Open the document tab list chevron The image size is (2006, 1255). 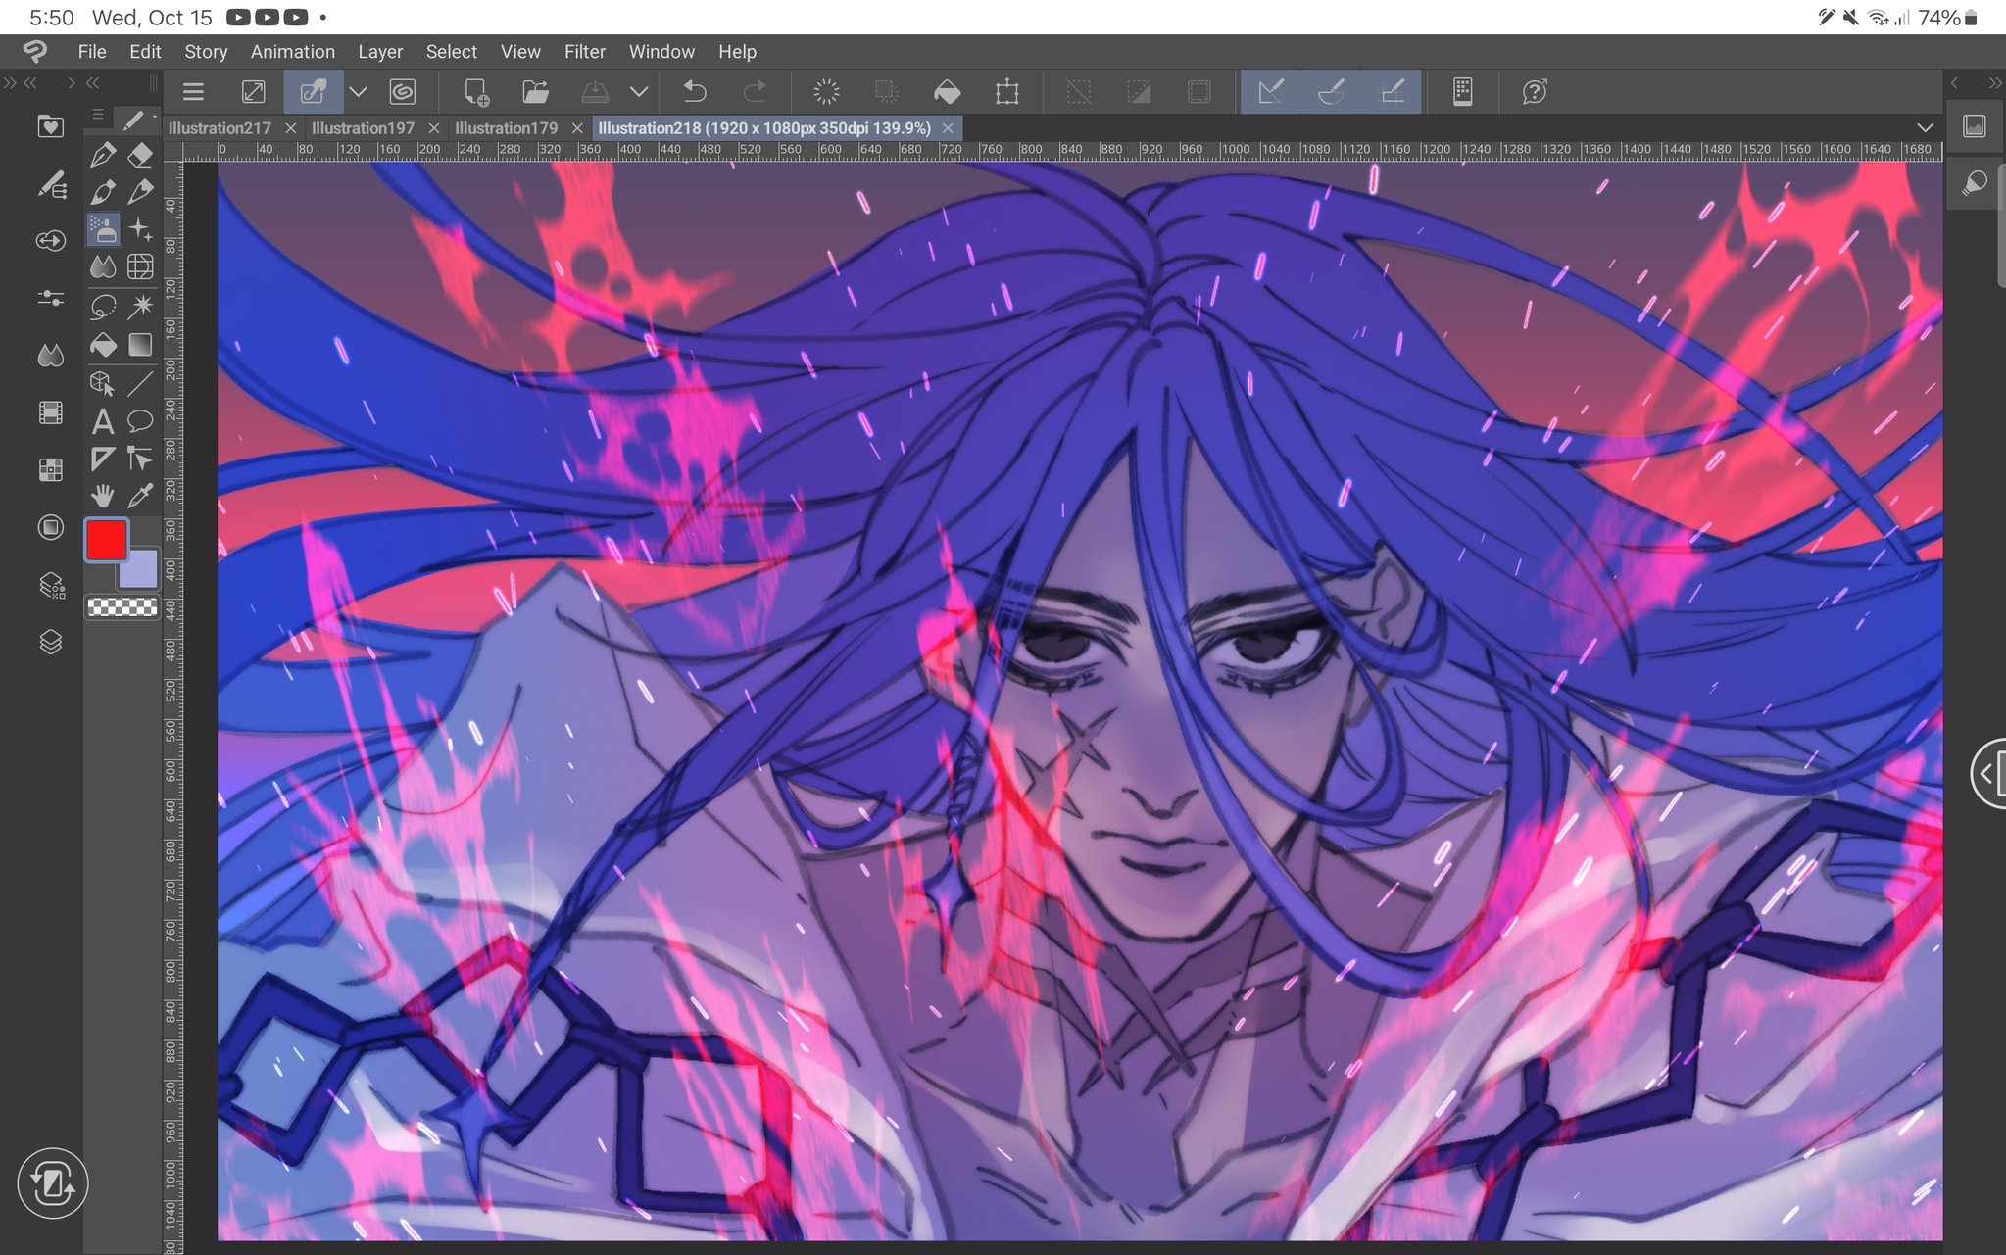1925,128
